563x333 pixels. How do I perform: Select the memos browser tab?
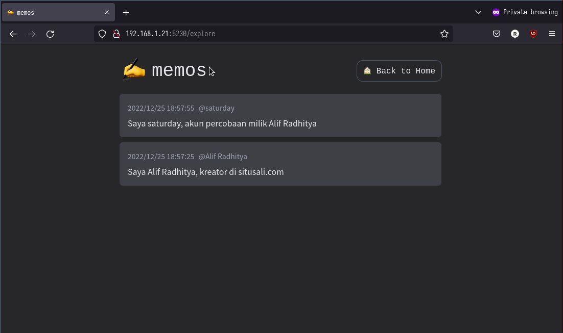[59, 13]
